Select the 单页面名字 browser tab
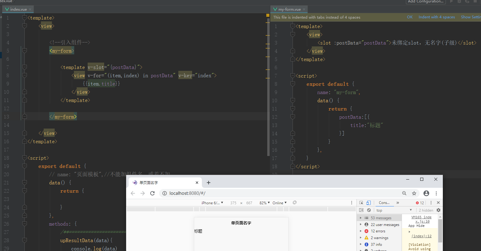This screenshot has width=481, height=251. (165, 183)
